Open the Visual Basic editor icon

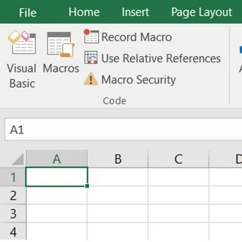point(22,43)
